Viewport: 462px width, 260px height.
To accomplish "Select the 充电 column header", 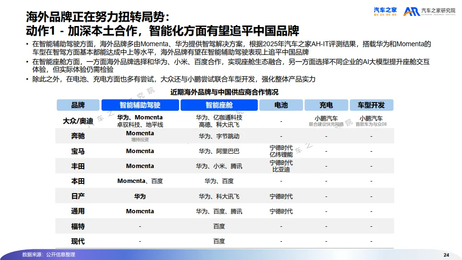I will tap(326, 105).
